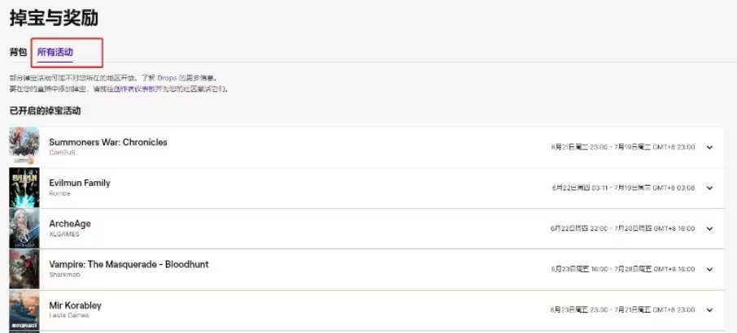Expand the Mir Korabley campaign chevron

[x=709, y=310]
